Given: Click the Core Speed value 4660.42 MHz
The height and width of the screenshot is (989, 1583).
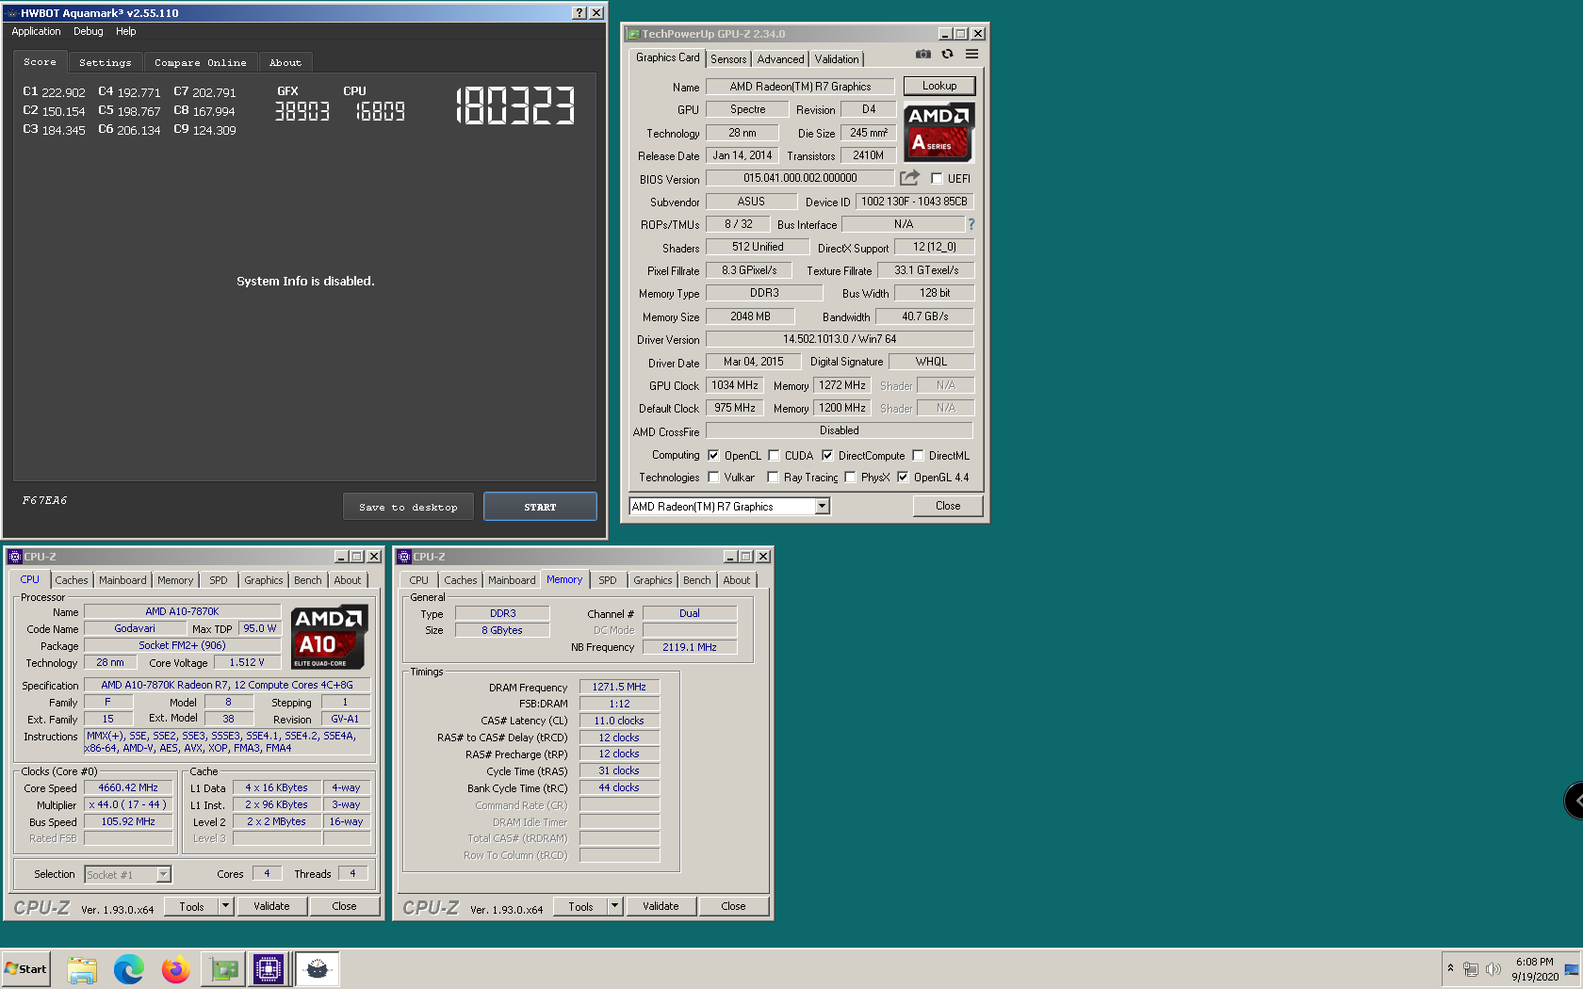Looking at the screenshot, I should click(x=128, y=787).
